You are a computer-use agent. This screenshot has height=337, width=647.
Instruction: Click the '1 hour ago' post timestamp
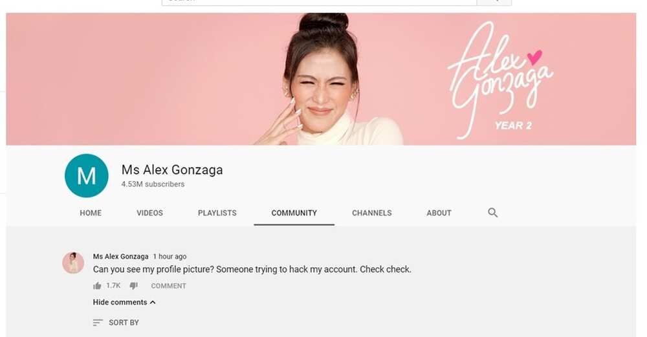point(170,257)
